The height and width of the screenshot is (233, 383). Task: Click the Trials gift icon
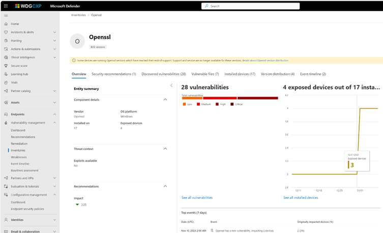6,82
